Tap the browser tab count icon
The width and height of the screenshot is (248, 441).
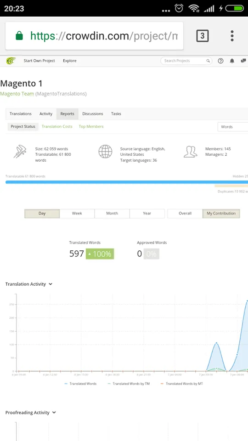203,36
